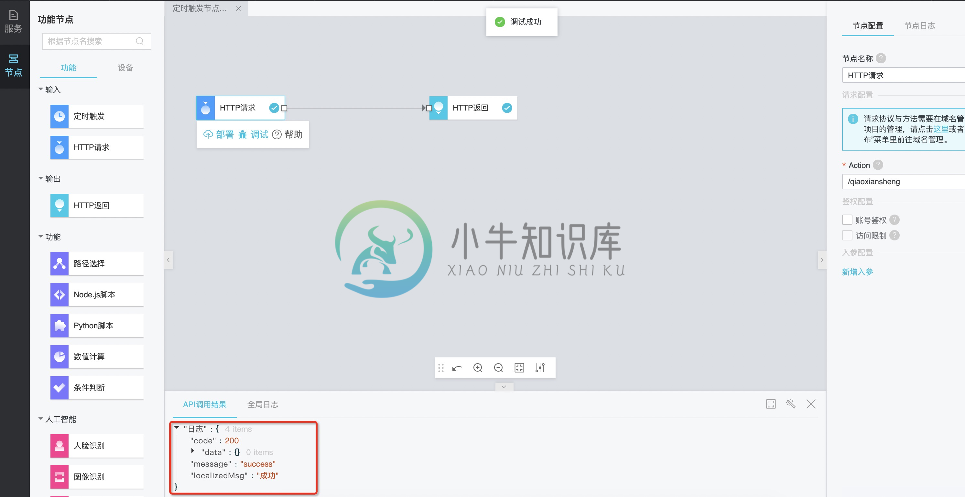Select the Node.js脚本 node
This screenshot has width=965, height=497.
pos(97,294)
